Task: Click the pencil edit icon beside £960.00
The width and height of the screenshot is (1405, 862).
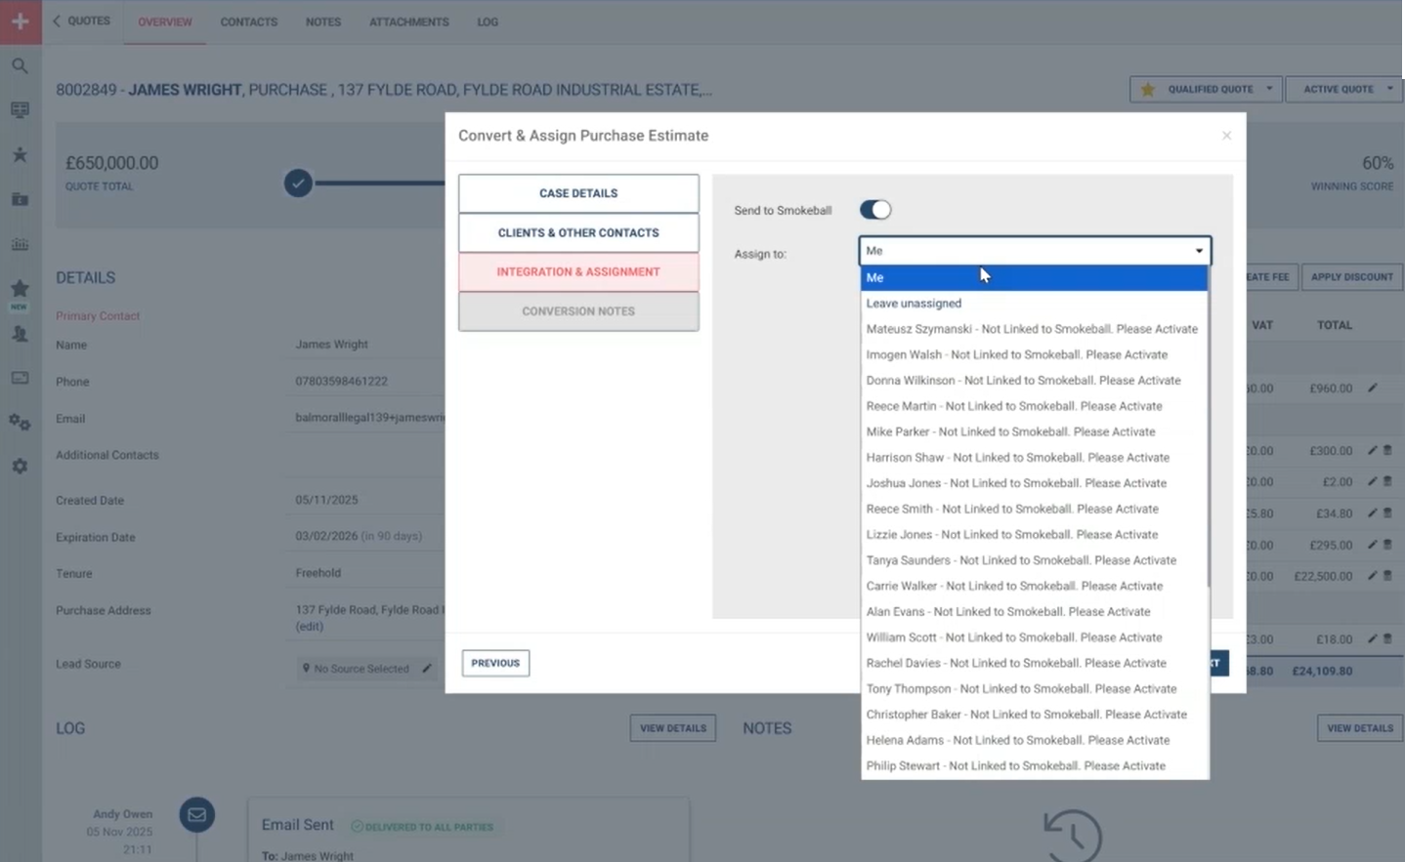Action: (1373, 389)
